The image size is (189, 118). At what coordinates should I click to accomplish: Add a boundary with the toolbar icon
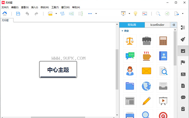(72, 14)
